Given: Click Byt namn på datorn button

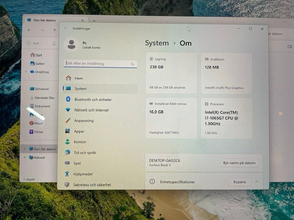Looking at the screenshot, I should tap(239, 163).
